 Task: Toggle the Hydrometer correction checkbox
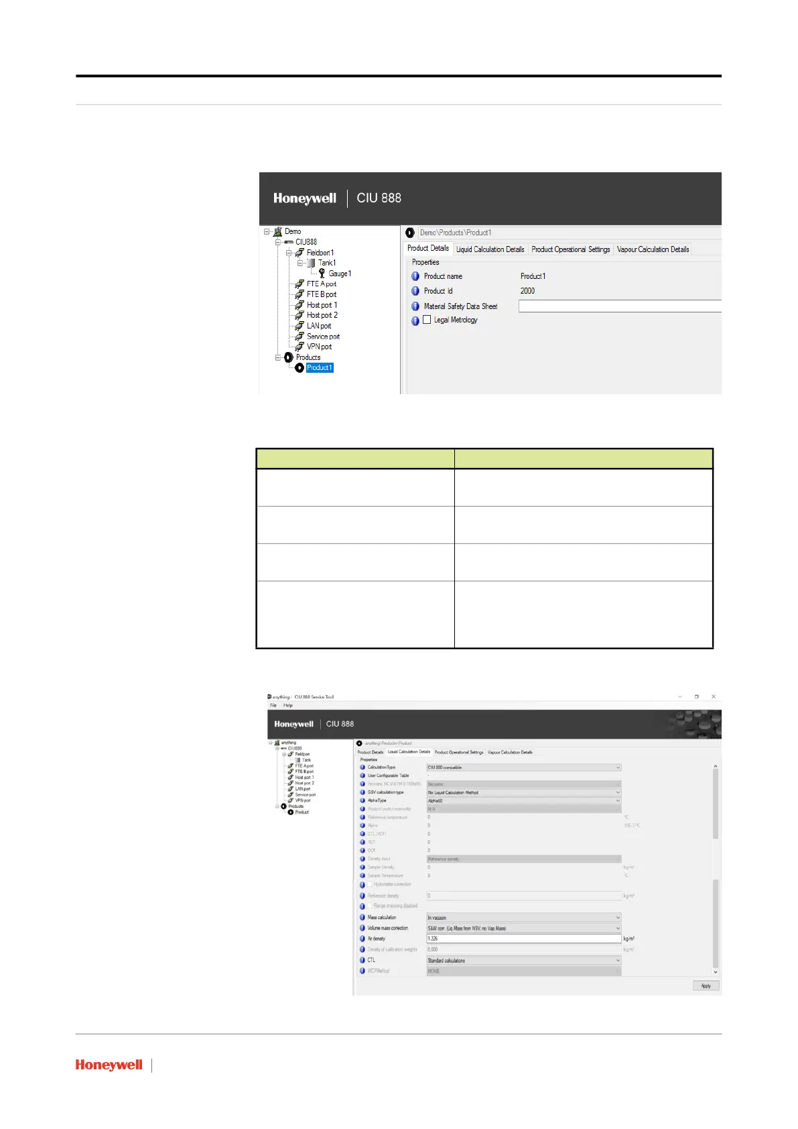(x=370, y=885)
